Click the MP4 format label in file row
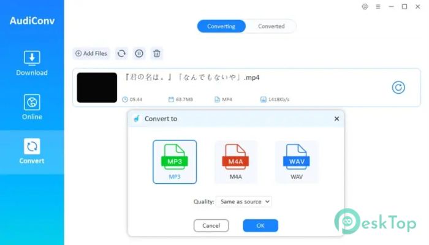429x245 pixels. coord(227,99)
